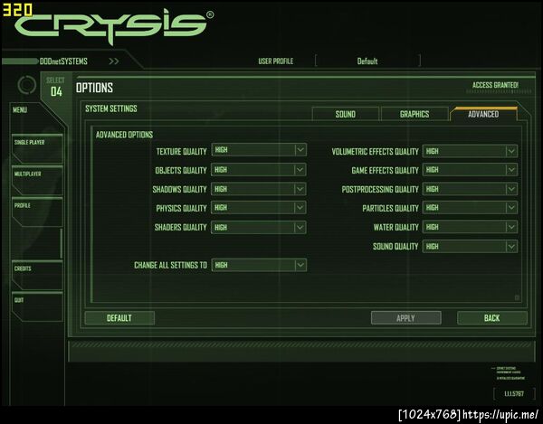This screenshot has height=424, width=543.
Task: Open the Objects Quality dropdown
Action: [x=259, y=170]
